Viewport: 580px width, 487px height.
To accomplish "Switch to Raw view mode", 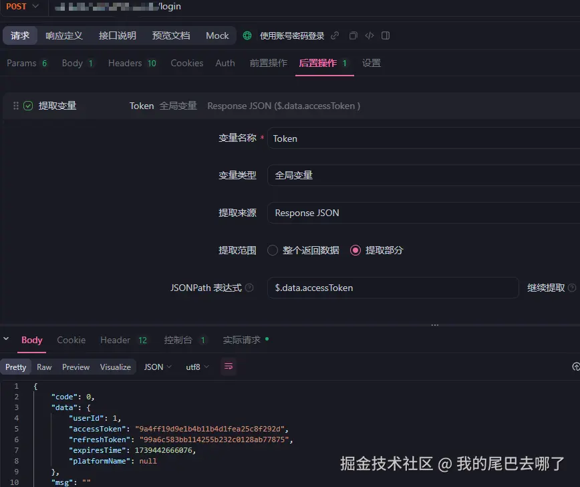I will tap(44, 367).
